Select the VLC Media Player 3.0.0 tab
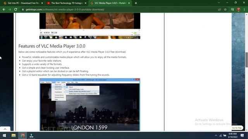248x139 pixels. click(x=110, y=3)
